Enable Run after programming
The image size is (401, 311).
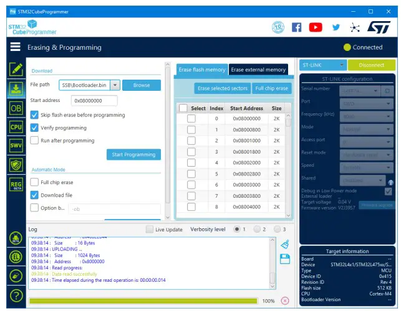(34, 141)
